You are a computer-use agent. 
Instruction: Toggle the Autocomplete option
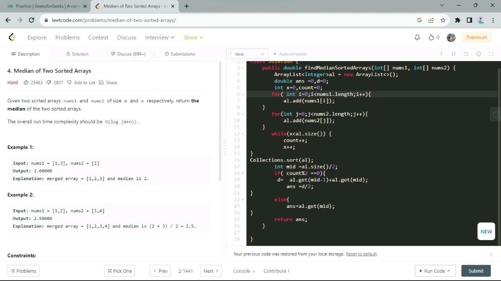[290, 54]
